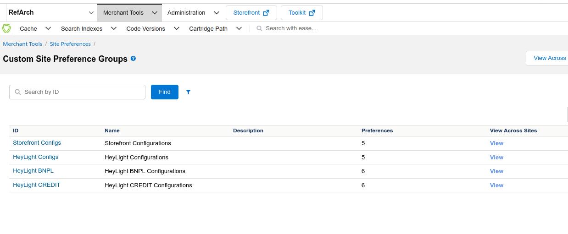Screen dimensions: 568x234
Task: Expand the Cartridge Path dropdown arrow
Action: click(x=239, y=28)
